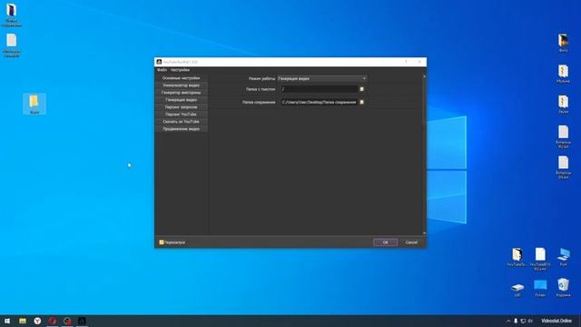Browse for the Папка сохранения folder

coord(361,102)
